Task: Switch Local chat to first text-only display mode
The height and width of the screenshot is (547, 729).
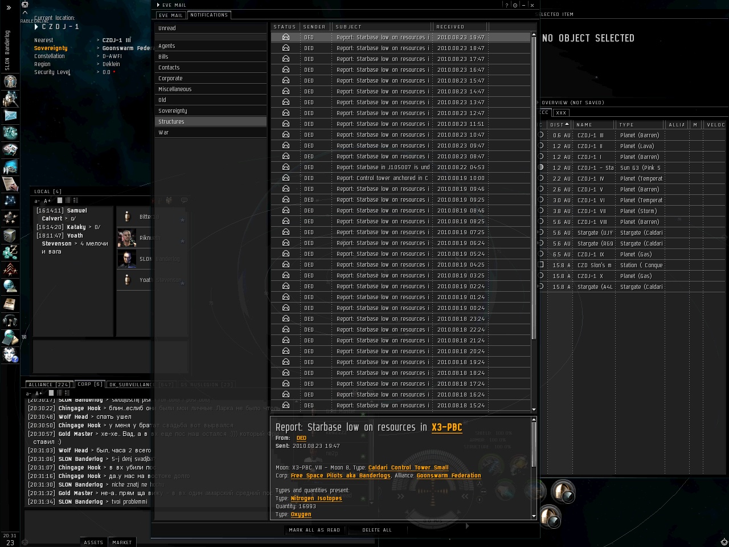Action: click(59, 201)
